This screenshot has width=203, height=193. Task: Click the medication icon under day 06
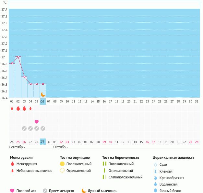43,128
